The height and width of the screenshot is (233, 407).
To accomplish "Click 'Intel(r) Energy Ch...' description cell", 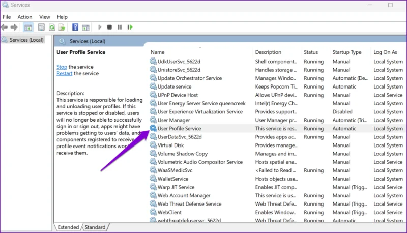I will pos(276,103).
